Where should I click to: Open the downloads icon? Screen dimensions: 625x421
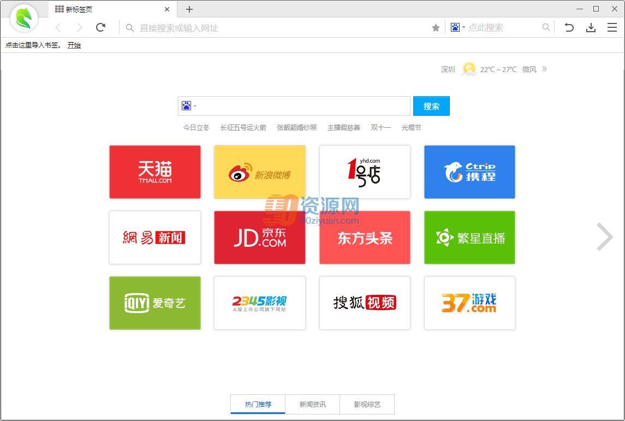click(x=591, y=27)
